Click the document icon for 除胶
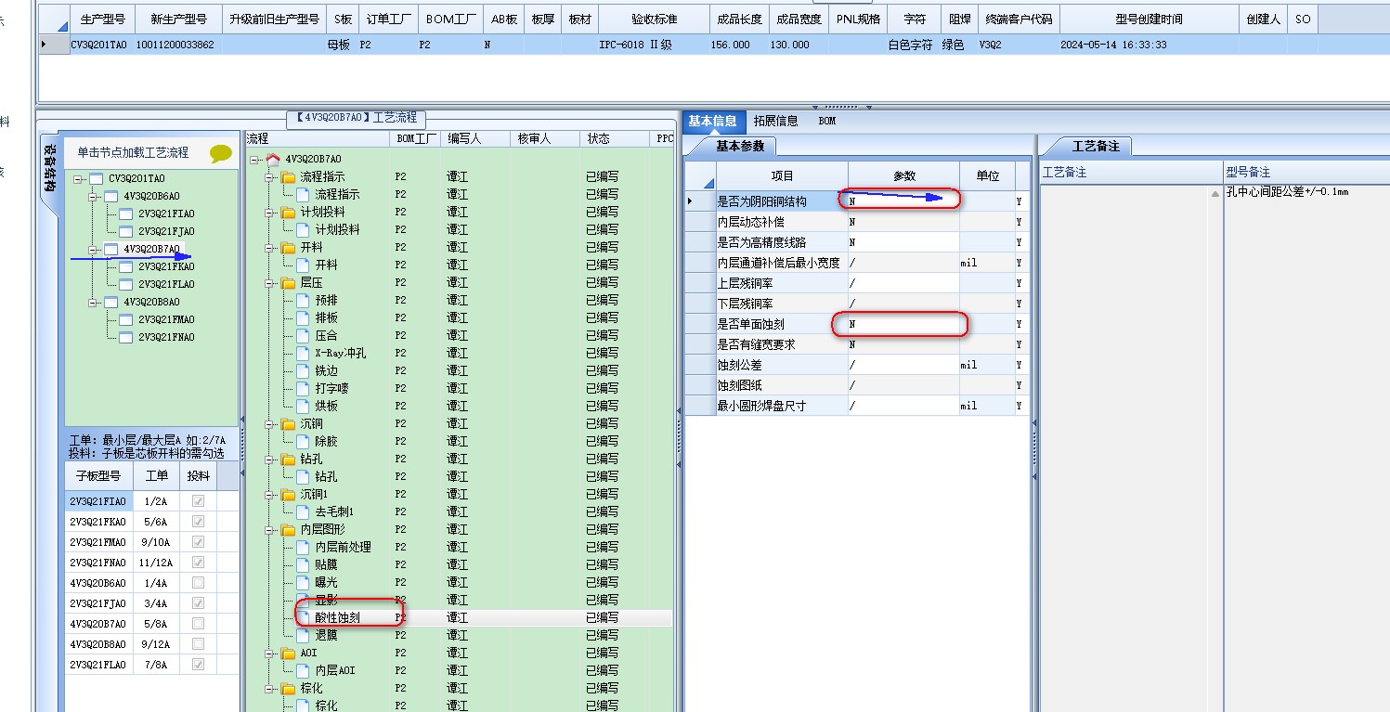 click(303, 442)
